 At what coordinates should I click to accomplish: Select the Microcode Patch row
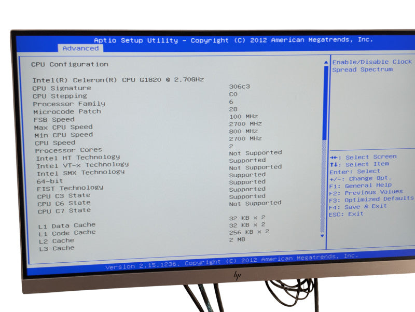pos(135,110)
